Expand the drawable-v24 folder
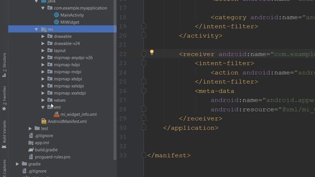The width and height of the screenshot is (315, 177). click(43, 43)
